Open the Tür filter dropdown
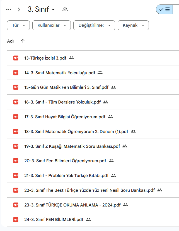The height and width of the screenshot is (231, 179). (x=18, y=25)
